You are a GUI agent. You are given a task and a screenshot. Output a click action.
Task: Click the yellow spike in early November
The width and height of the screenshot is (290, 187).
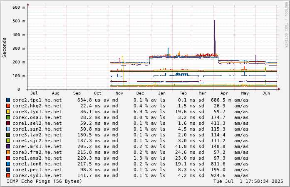[123, 71]
